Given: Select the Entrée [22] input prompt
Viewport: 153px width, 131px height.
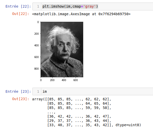Looking at the screenshot, I should click(18, 6).
